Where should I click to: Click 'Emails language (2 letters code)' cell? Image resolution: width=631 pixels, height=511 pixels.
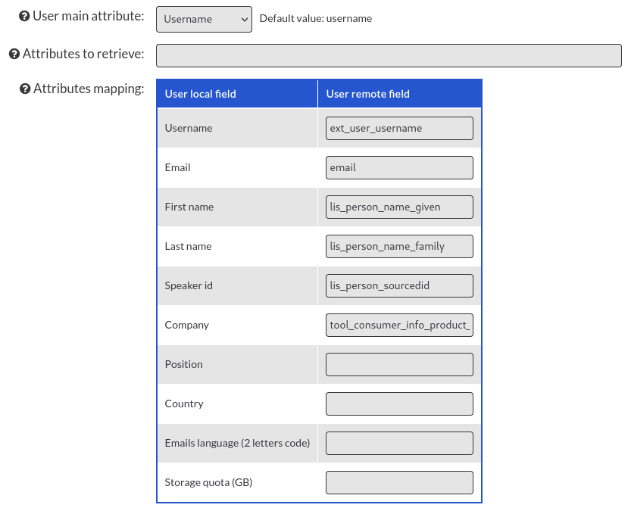(237, 444)
